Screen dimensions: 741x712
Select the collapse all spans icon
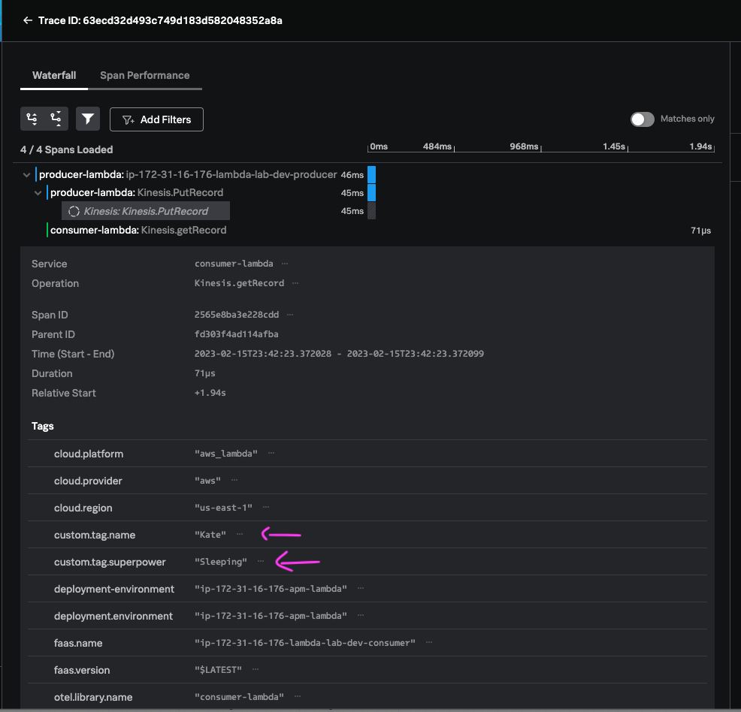[56, 118]
